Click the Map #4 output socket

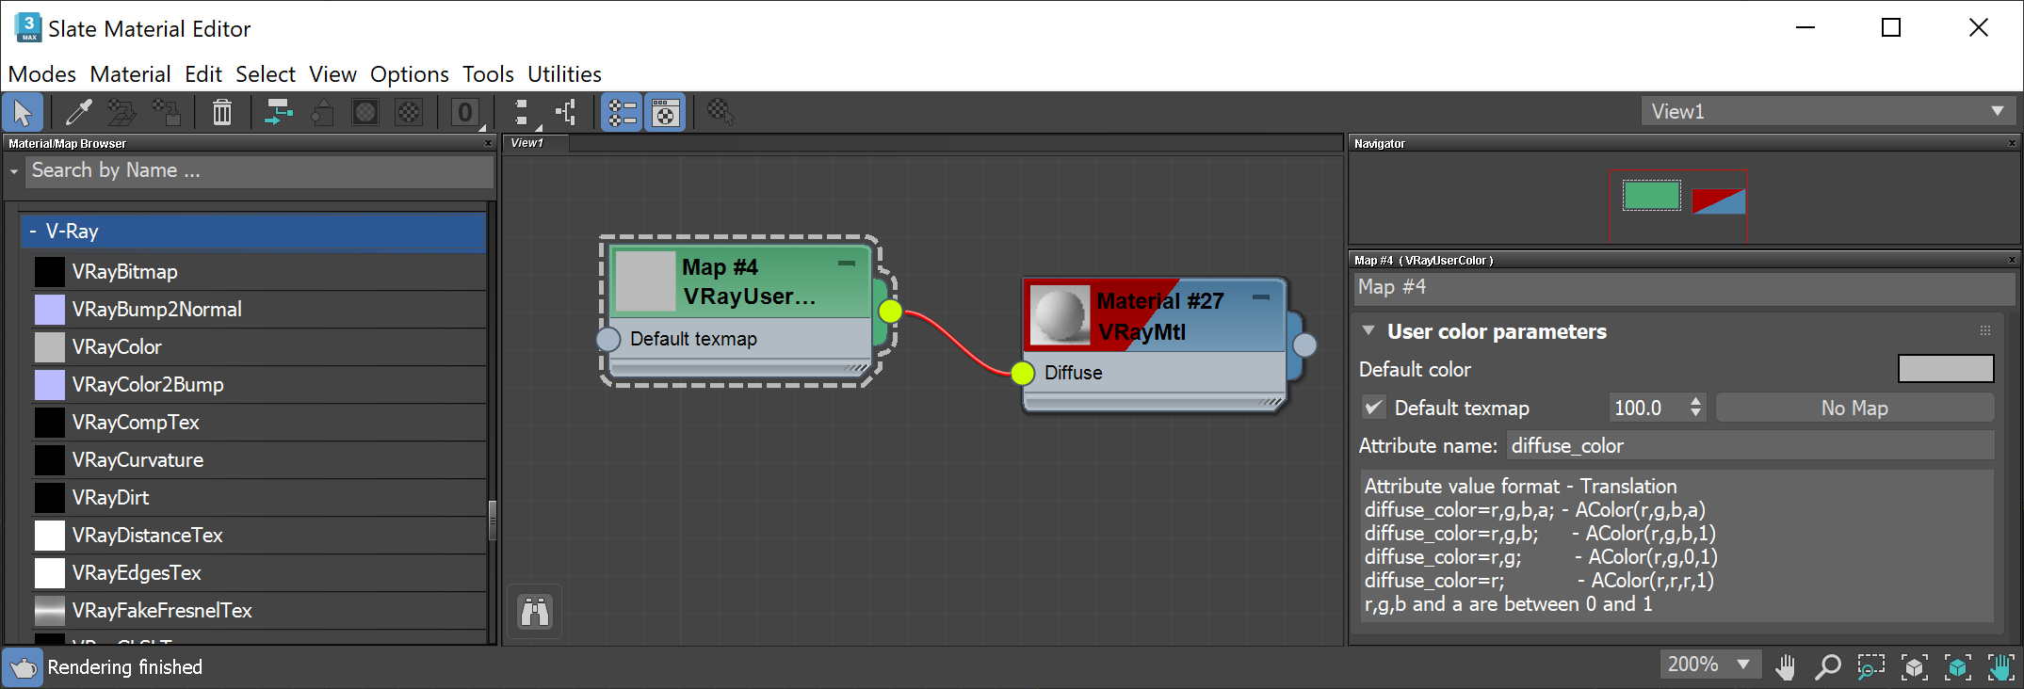click(x=890, y=312)
